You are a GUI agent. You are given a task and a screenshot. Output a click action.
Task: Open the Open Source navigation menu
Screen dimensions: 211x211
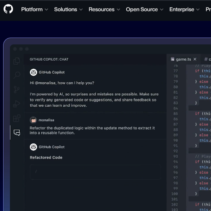point(144,10)
